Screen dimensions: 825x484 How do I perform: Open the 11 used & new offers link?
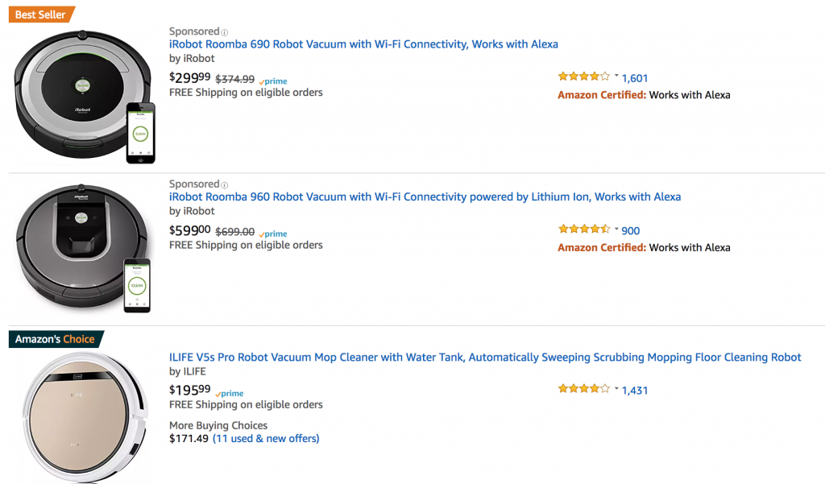coord(266,439)
